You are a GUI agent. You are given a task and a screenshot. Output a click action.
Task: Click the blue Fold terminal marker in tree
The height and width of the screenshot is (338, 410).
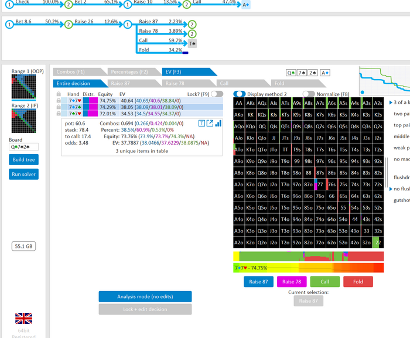click(x=185, y=53)
